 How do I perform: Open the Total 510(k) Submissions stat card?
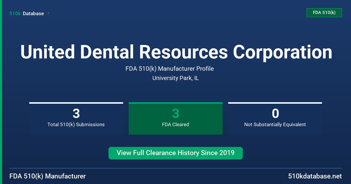[76, 118]
